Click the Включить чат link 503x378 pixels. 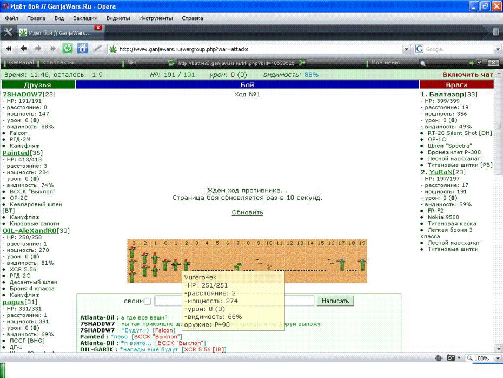[x=468, y=75]
